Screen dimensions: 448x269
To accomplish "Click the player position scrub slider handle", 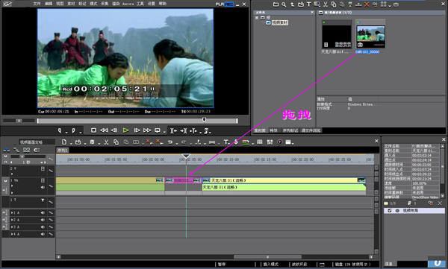I will tap(204, 120).
